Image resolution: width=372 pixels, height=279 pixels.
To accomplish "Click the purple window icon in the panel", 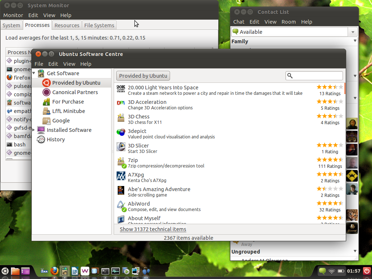I will (x=25, y=271).
